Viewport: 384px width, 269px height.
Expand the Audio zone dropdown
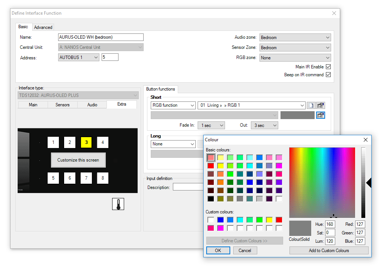click(295, 38)
